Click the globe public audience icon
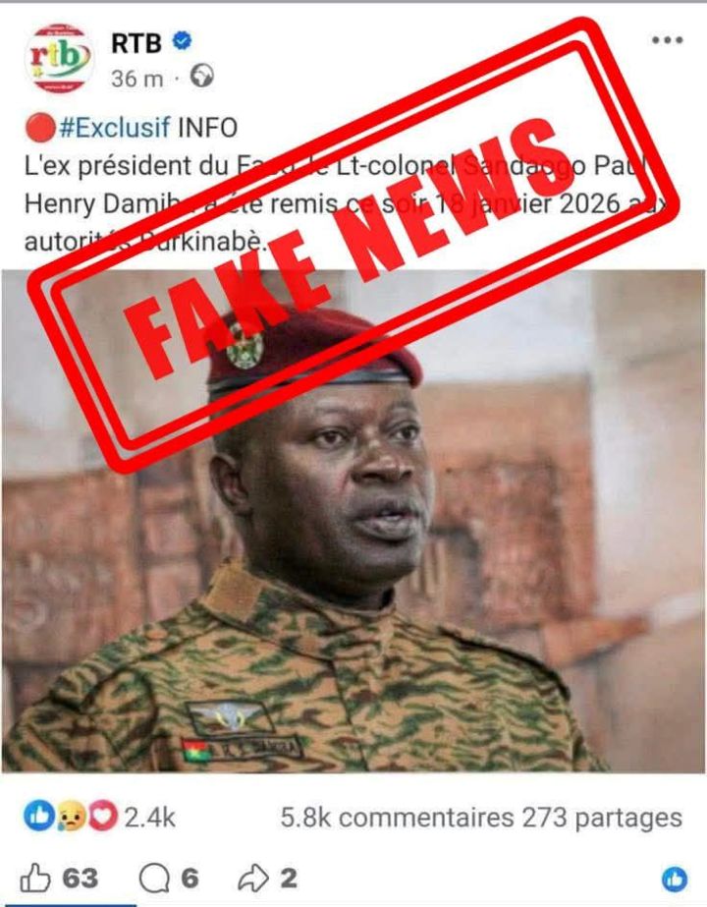Viewport: 707px width, 907px height. [201, 77]
